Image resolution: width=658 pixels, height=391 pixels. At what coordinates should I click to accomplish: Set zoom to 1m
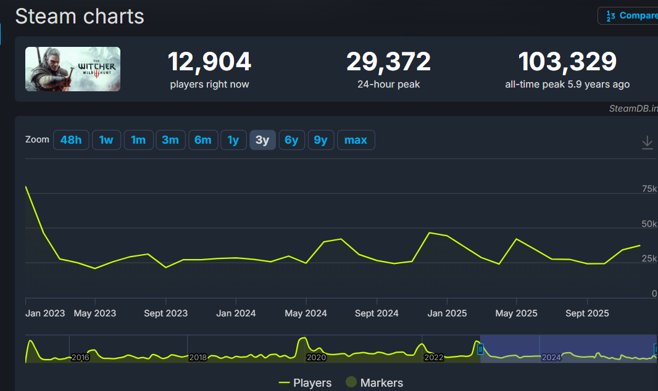(138, 140)
